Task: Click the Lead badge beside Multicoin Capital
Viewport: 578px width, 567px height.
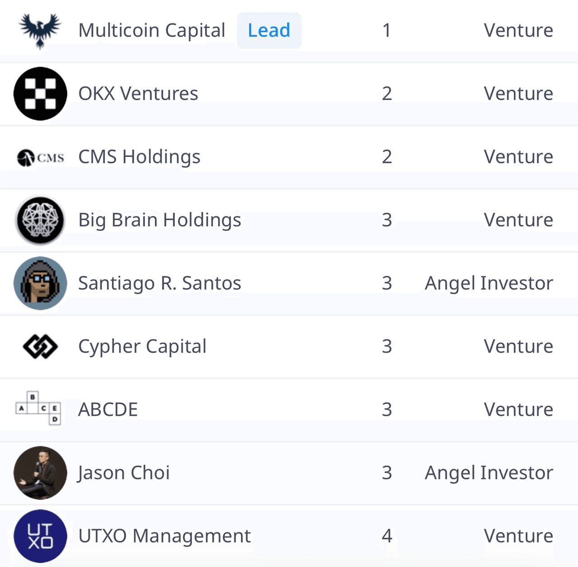Action: [269, 31]
